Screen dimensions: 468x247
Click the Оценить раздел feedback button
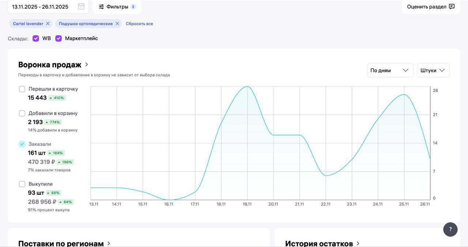tap(430, 7)
